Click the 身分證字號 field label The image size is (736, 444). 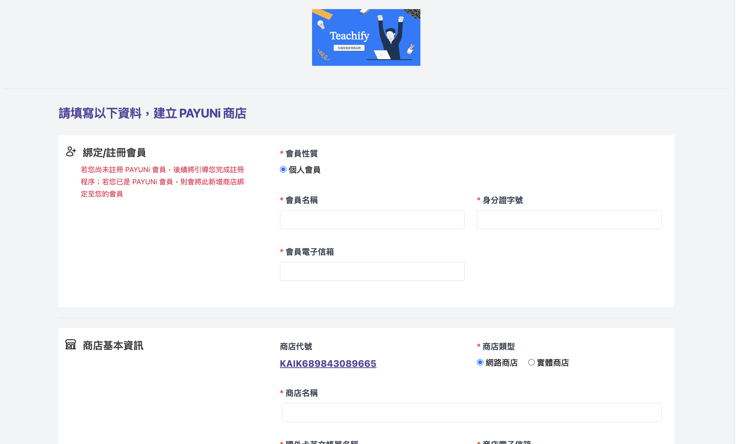click(x=503, y=200)
